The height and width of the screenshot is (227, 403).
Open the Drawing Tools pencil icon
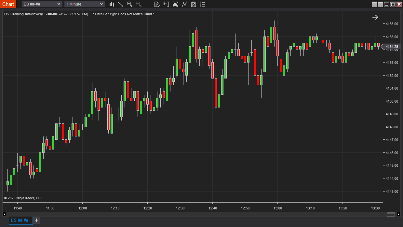(121, 4)
